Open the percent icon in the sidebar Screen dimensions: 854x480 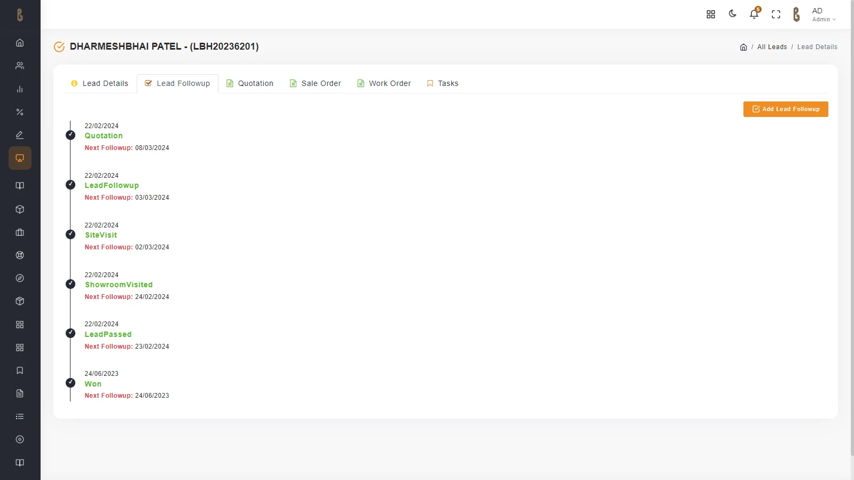20,112
